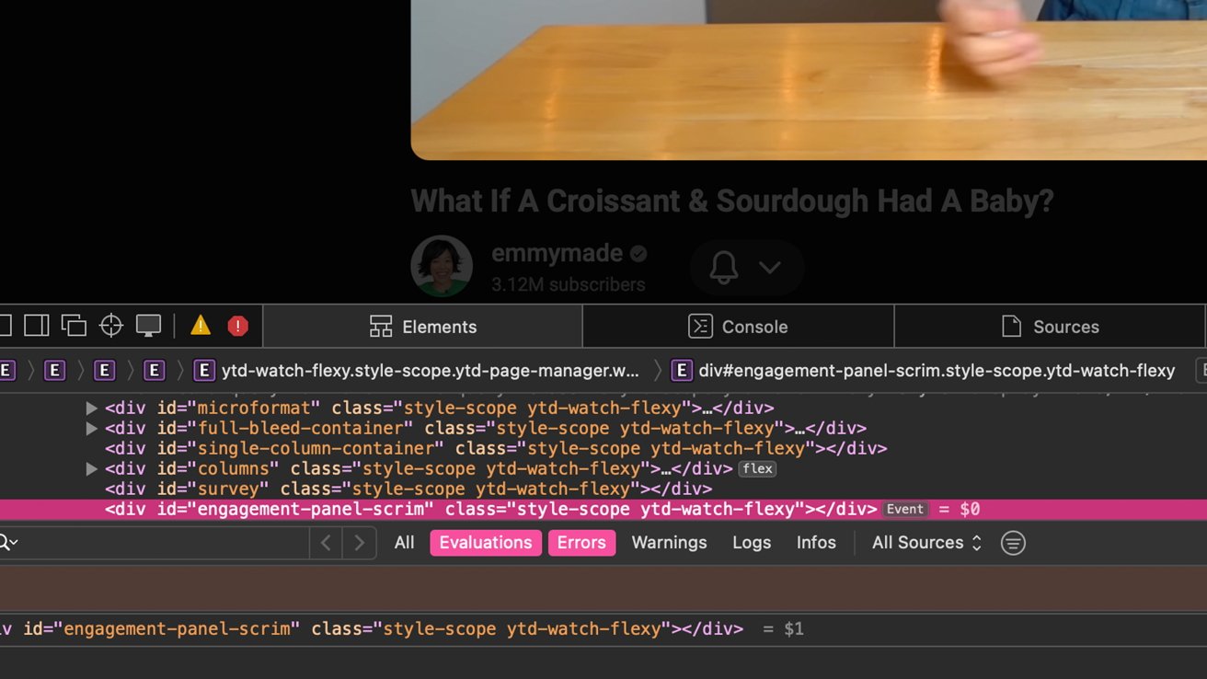Click the yellow warning triangle icon
Screen dimensions: 1207x679
coord(200,326)
